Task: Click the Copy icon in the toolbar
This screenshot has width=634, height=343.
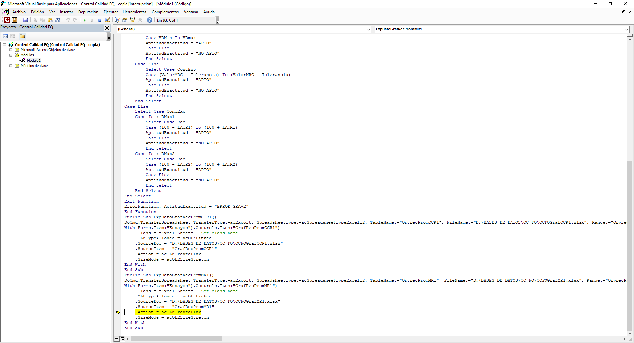Action: click(x=43, y=20)
